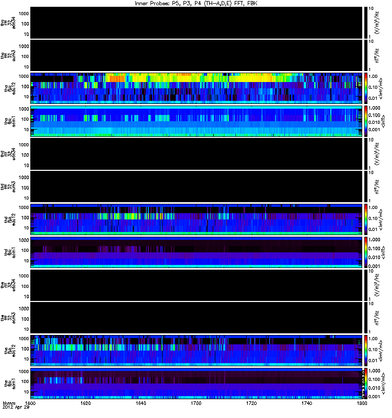Click the 1000 tick label of tha fbk edc12
The height and width of the screenshot is (418, 392).
[24, 76]
